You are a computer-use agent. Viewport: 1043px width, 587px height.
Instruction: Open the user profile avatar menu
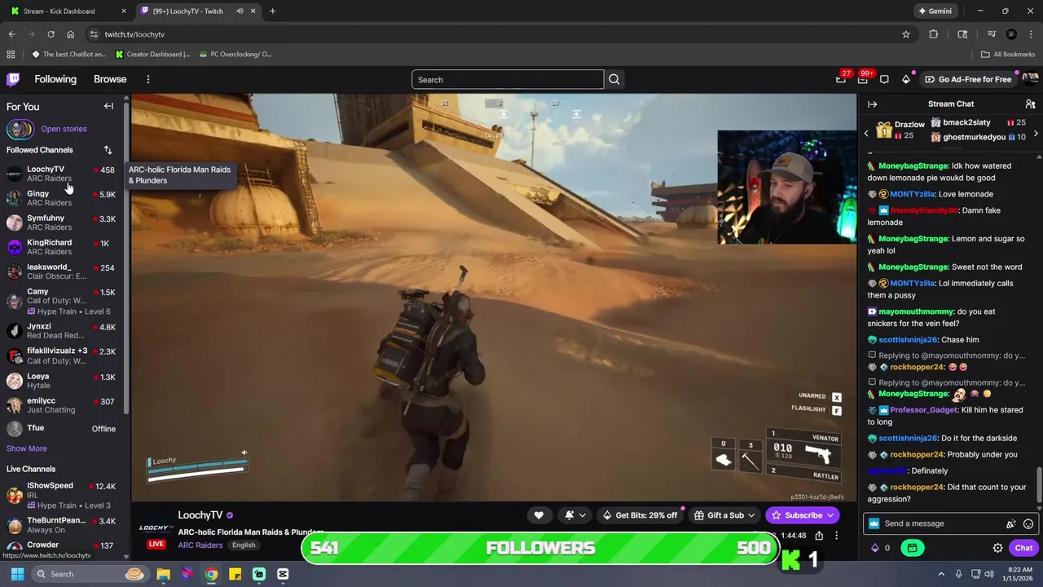click(x=1030, y=79)
